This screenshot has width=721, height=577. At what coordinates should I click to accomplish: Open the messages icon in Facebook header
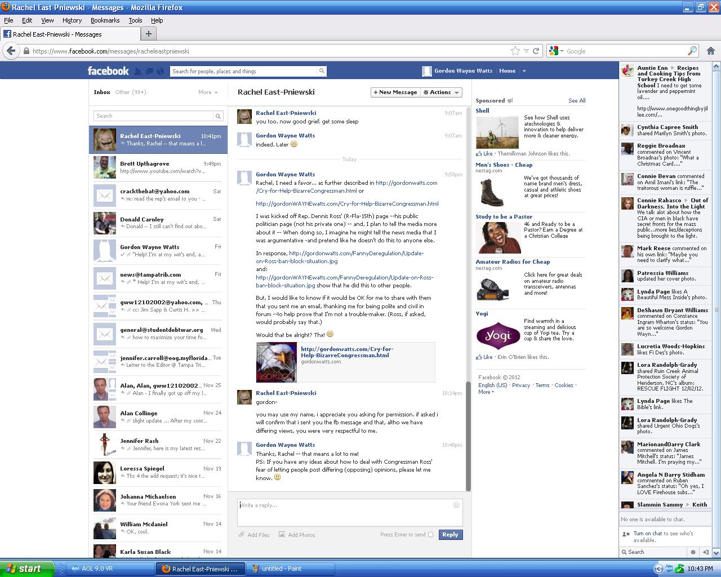(149, 71)
